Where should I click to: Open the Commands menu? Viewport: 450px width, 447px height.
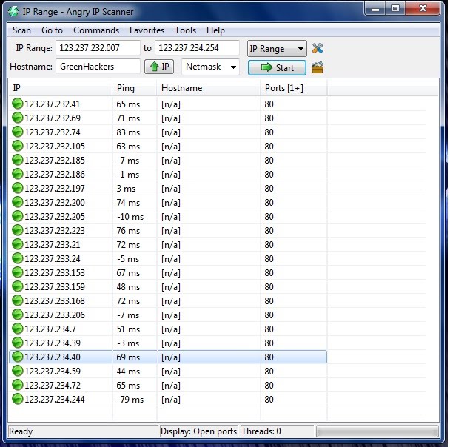[96, 30]
